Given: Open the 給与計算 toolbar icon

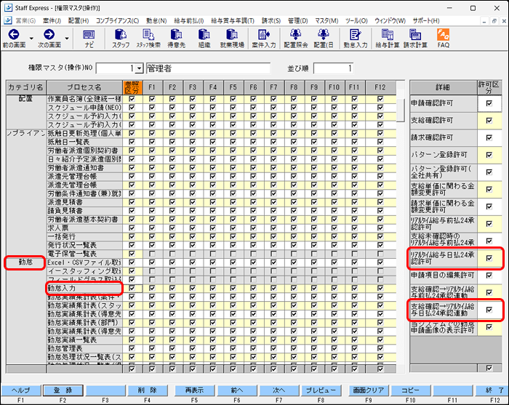Looking at the screenshot, I should 388,39.
